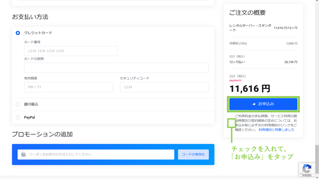This screenshot has width=319, height=179.
Task: Click the blue お申込み submit button
Action: click(x=263, y=104)
